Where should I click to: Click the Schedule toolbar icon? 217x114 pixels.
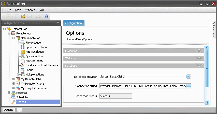click(x=17, y=16)
